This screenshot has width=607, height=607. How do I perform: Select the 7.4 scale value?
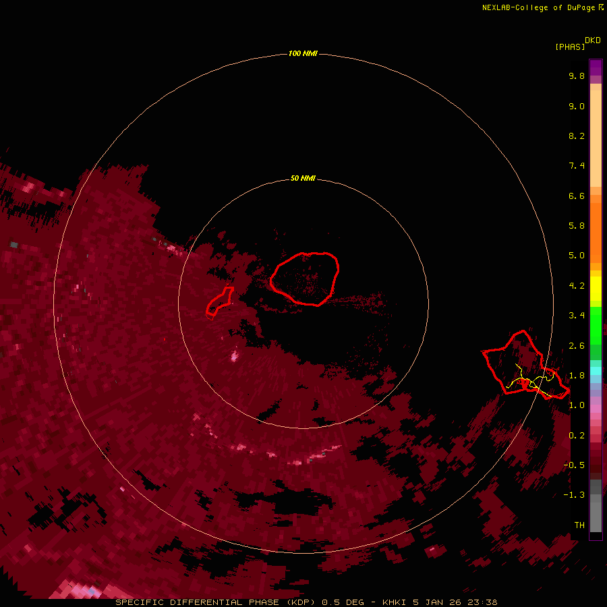577,166
